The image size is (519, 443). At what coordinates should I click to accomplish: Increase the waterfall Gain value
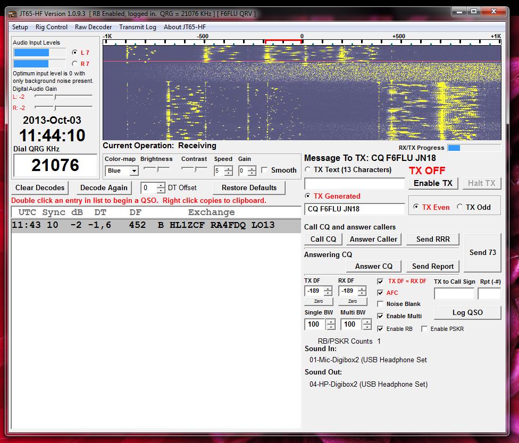(x=252, y=168)
